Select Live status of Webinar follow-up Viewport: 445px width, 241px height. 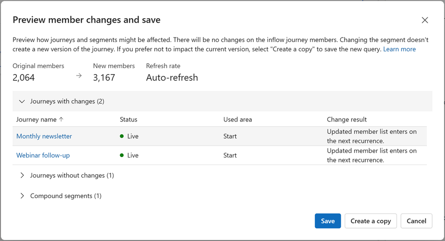coord(133,156)
